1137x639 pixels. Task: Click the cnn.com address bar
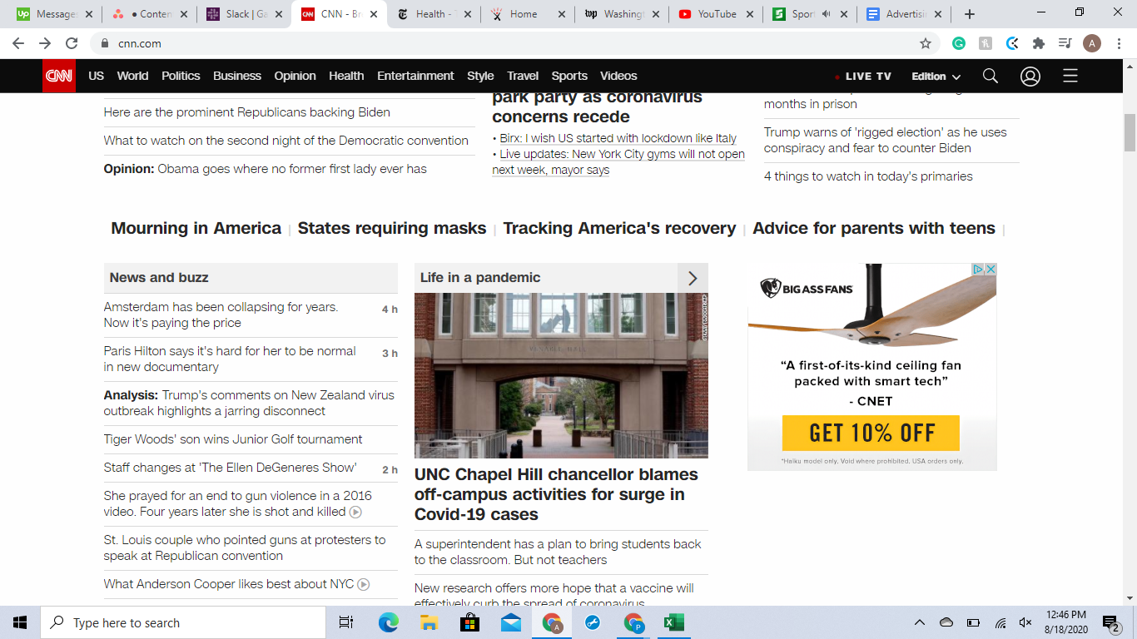click(499, 43)
